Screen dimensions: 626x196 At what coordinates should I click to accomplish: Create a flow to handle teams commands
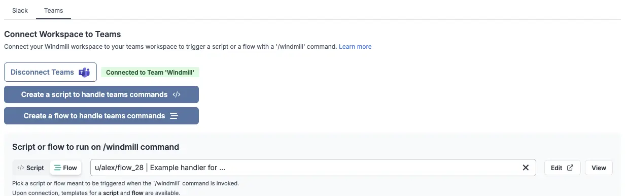[x=101, y=116]
